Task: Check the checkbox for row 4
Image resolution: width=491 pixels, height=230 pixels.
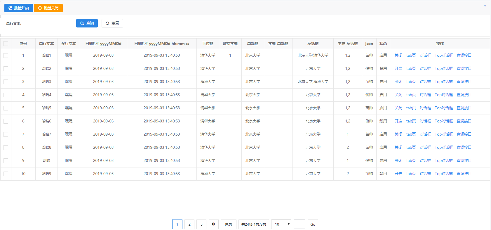Action: (6, 95)
